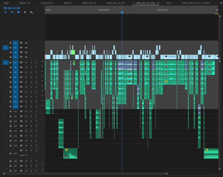Toggle Snap in Timeline magnet icon
This screenshot has width=223, height=177.
(12, 12)
